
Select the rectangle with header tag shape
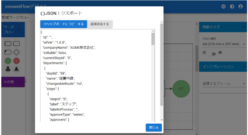coord(8,52)
